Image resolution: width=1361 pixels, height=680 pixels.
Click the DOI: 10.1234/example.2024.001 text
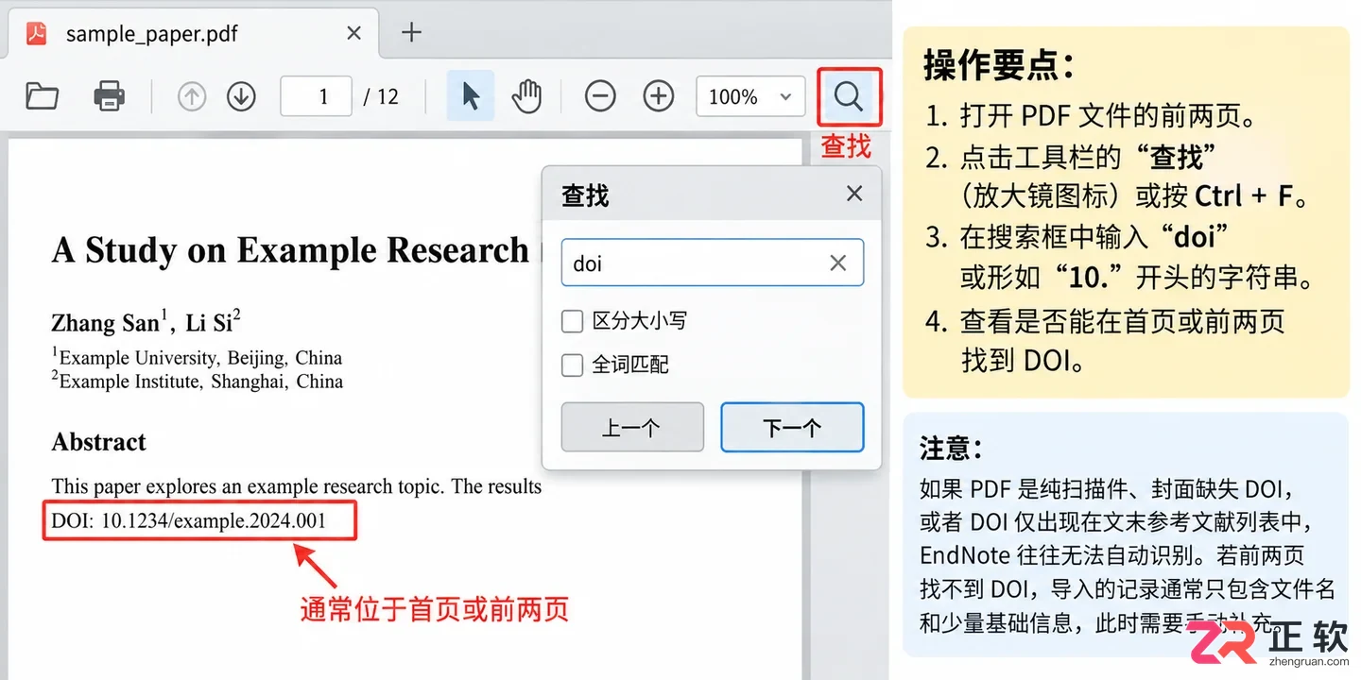(189, 520)
